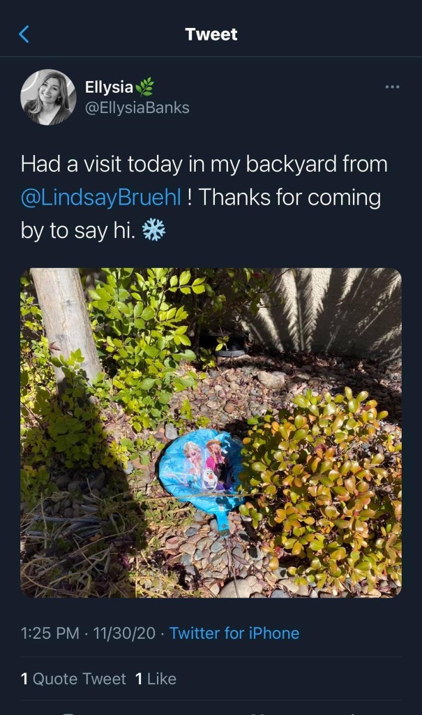Open Ellysia's circular profile picture
Image resolution: width=422 pixels, height=715 pixels.
tap(48, 97)
